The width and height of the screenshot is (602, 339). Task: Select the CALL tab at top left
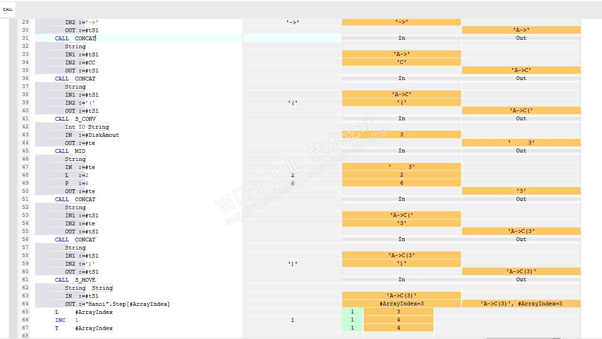(8, 9)
